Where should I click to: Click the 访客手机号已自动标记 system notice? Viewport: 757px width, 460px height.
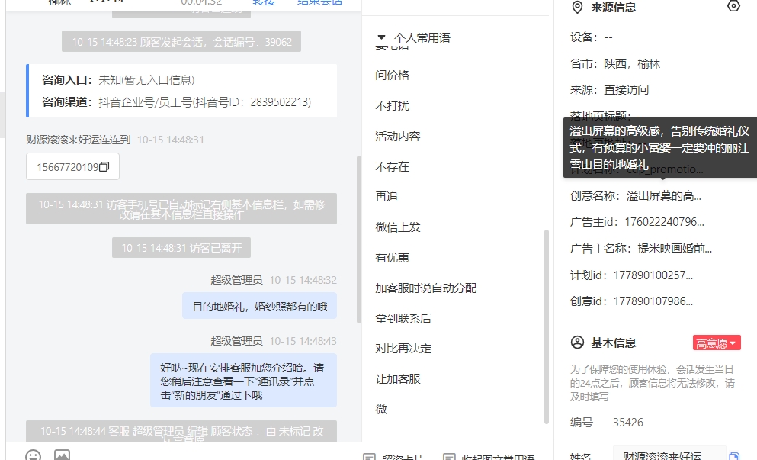[x=181, y=209]
